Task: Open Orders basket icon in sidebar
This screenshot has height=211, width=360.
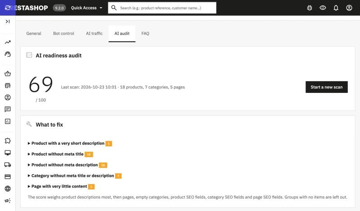Action: point(8,74)
